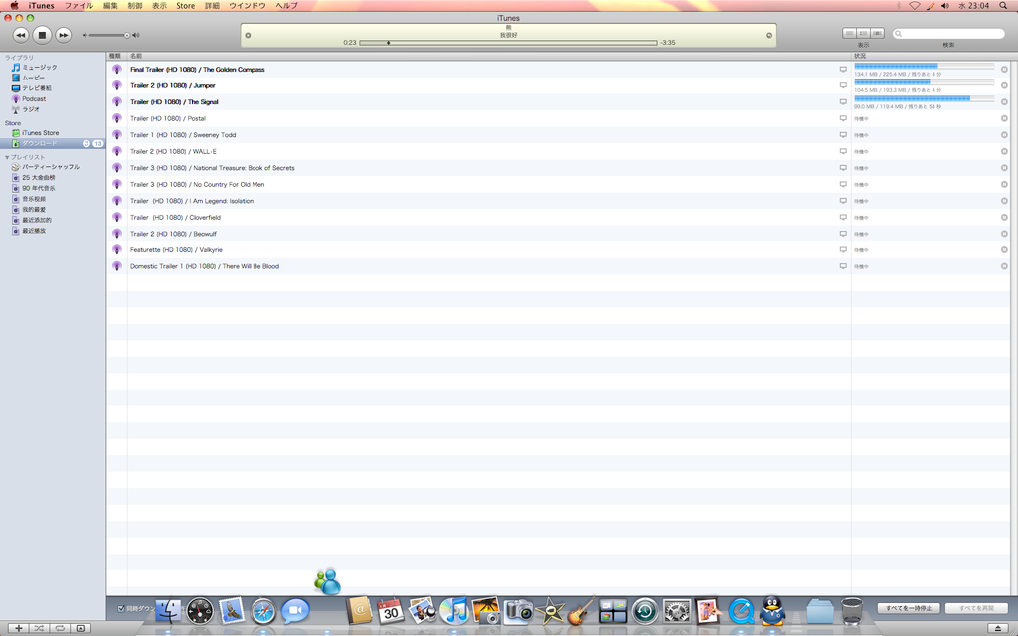1018x636 pixels.
Task: Stop the current song with the stop button
Action: pyautogui.click(x=42, y=35)
